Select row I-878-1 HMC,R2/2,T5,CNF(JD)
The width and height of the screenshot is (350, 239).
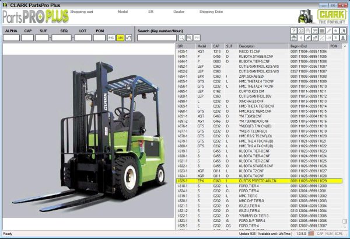pos(259,136)
